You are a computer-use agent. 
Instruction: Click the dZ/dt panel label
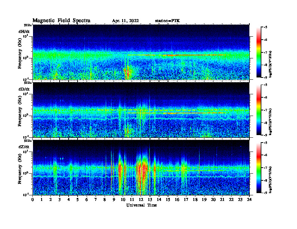[24, 147]
